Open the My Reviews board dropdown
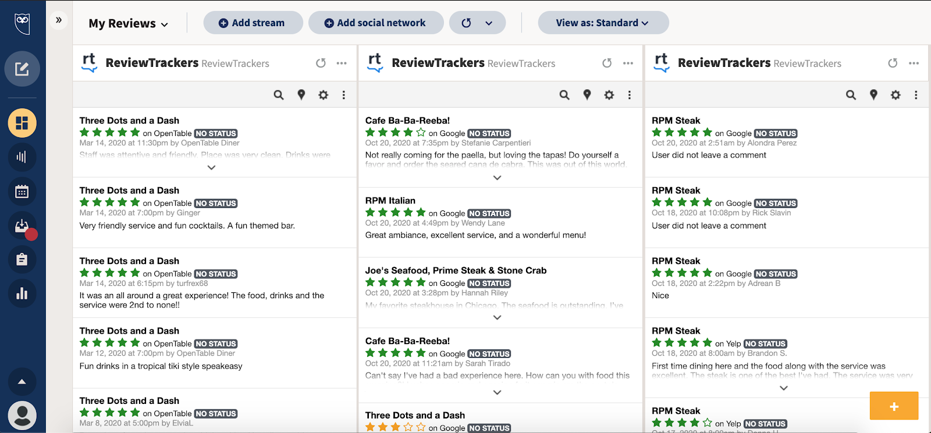The image size is (931, 433). coord(129,23)
